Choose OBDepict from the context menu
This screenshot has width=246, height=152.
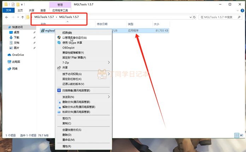[84, 47]
